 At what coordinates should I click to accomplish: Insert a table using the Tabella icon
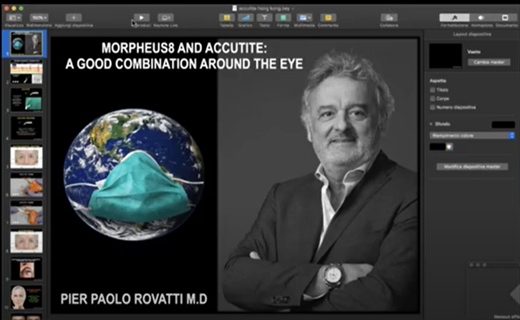pyautogui.click(x=227, y=17)
